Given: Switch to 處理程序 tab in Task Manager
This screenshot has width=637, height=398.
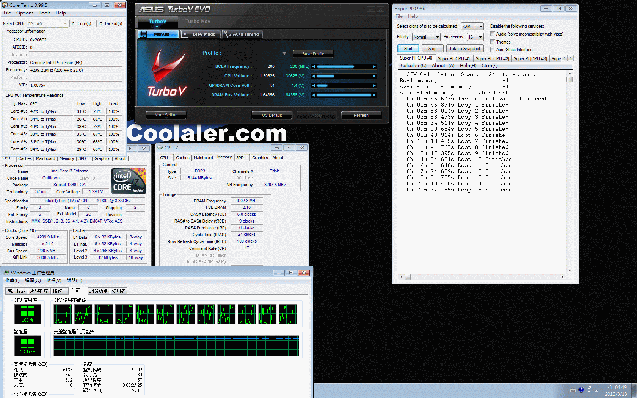Looking at the screenshot, I should [x=39, y=291].
